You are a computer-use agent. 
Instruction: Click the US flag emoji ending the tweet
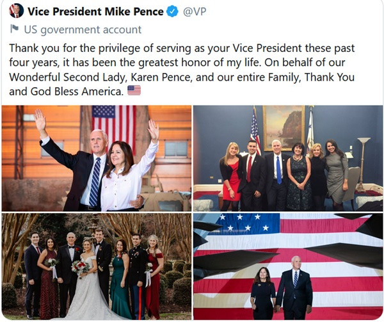[134, 91]
